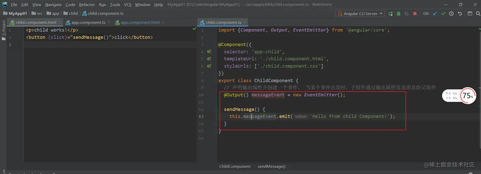481x174 pixels.
Task: Collapse the sendMessage() method fold marker
Action: coord(216,109)
